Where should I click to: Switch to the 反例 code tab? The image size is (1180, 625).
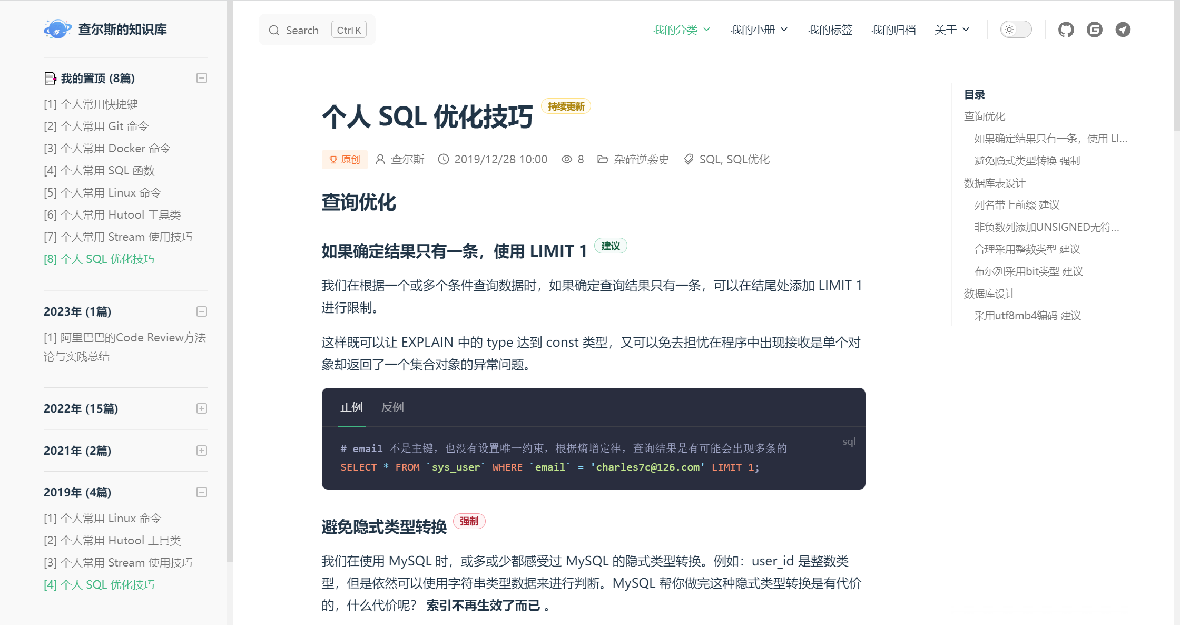tap(392, 407)
